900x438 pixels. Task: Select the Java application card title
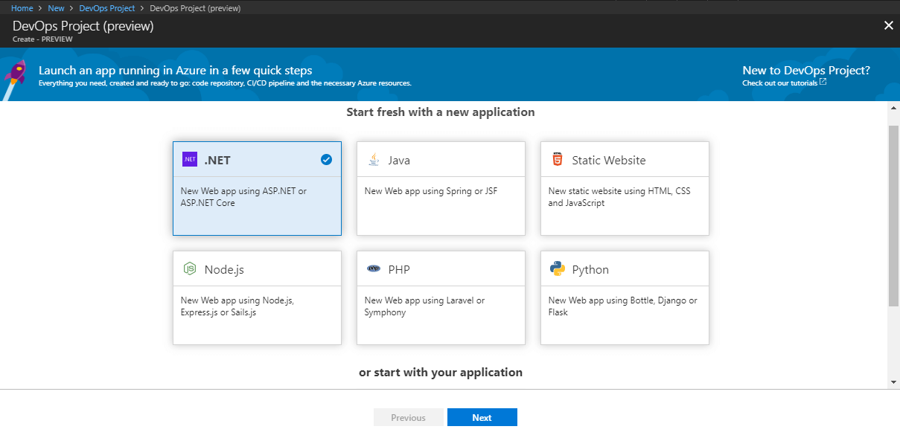pyautogui.click(x=399, y=160)
